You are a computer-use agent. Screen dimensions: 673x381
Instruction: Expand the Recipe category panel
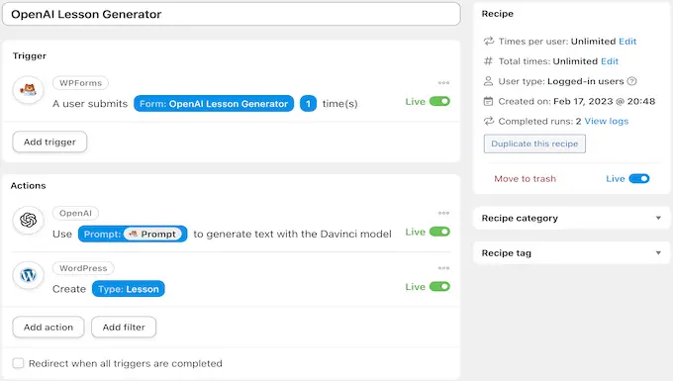pyautogui.click(x=571, y=218)
